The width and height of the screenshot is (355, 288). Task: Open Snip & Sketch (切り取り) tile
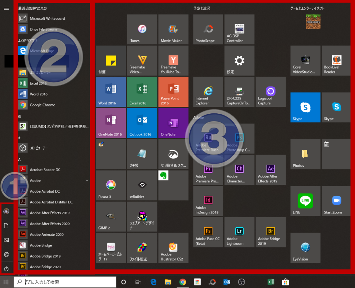[173, 154]
